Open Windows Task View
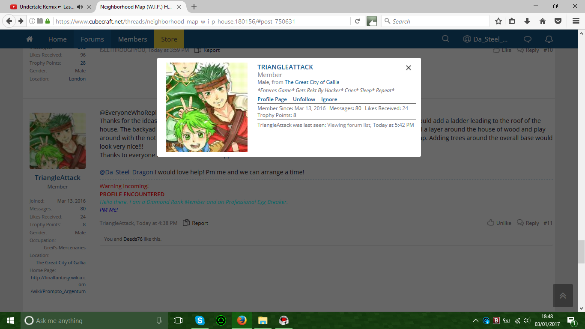This screenshot has width=585, height=329. point(178,320)
